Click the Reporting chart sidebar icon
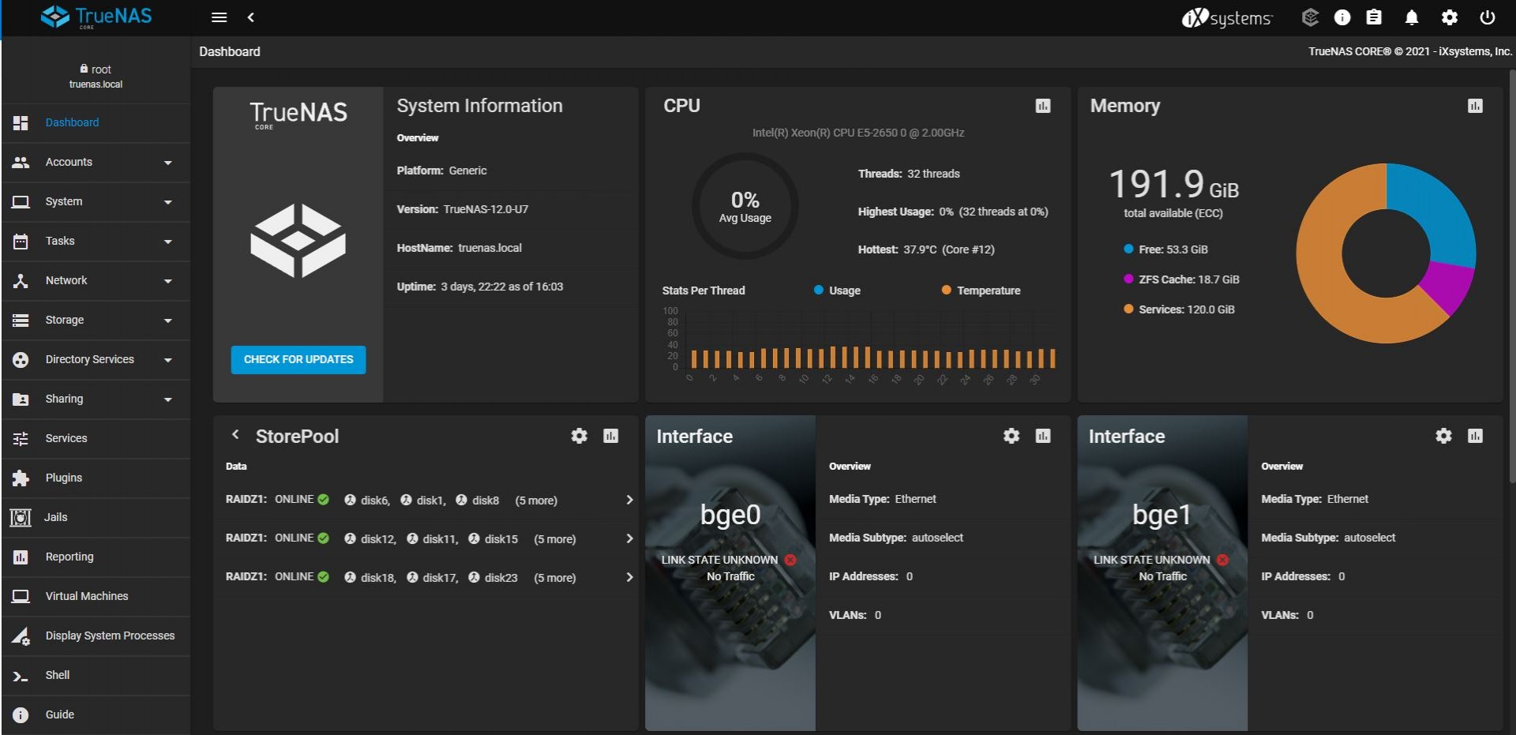The image size is (1516, 735). pyautogui.click(x=21, y=557)
